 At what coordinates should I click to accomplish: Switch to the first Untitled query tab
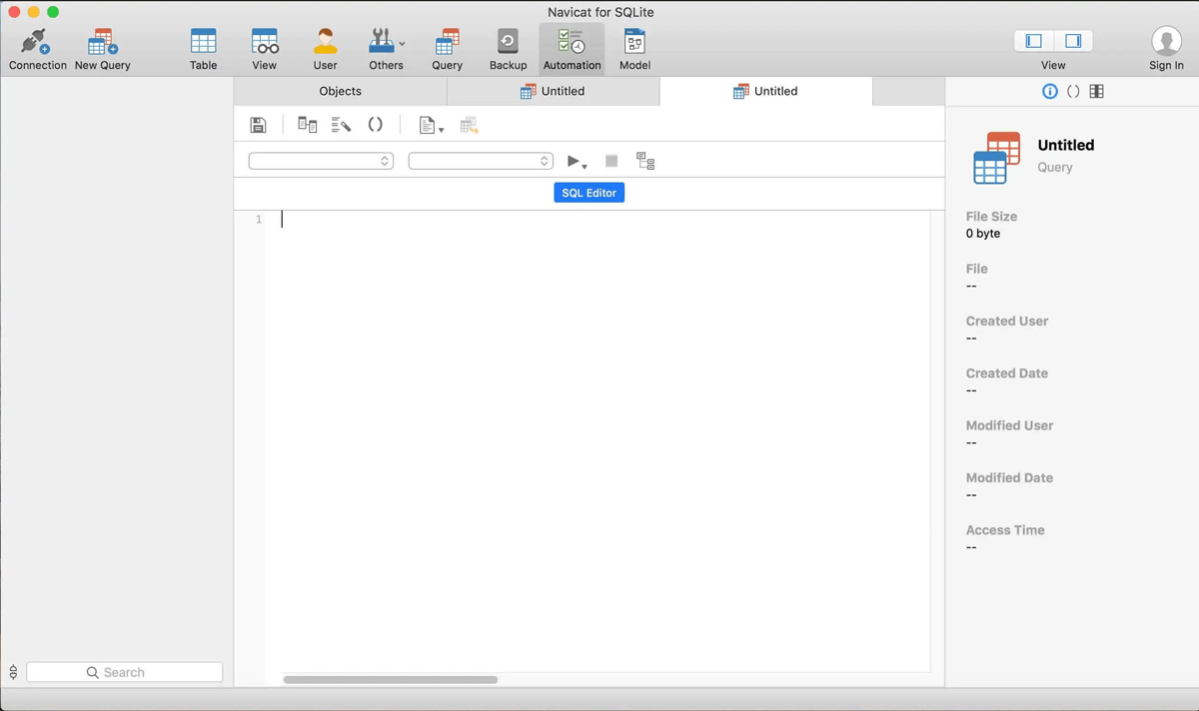coord(553,91)
